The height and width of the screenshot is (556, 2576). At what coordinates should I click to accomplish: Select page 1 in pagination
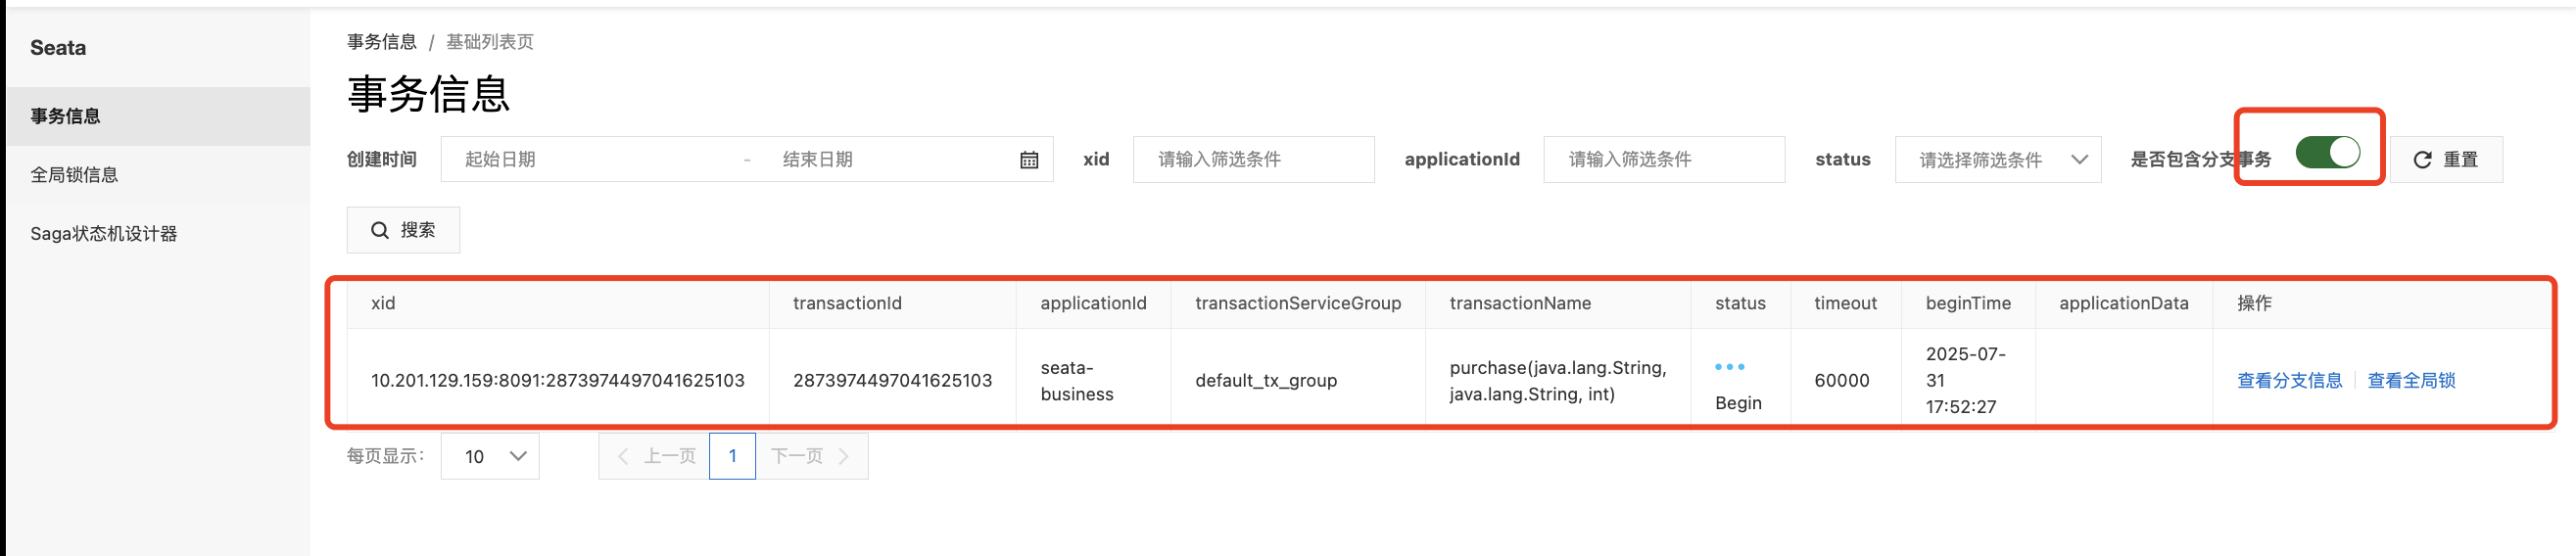click(732, 456)
